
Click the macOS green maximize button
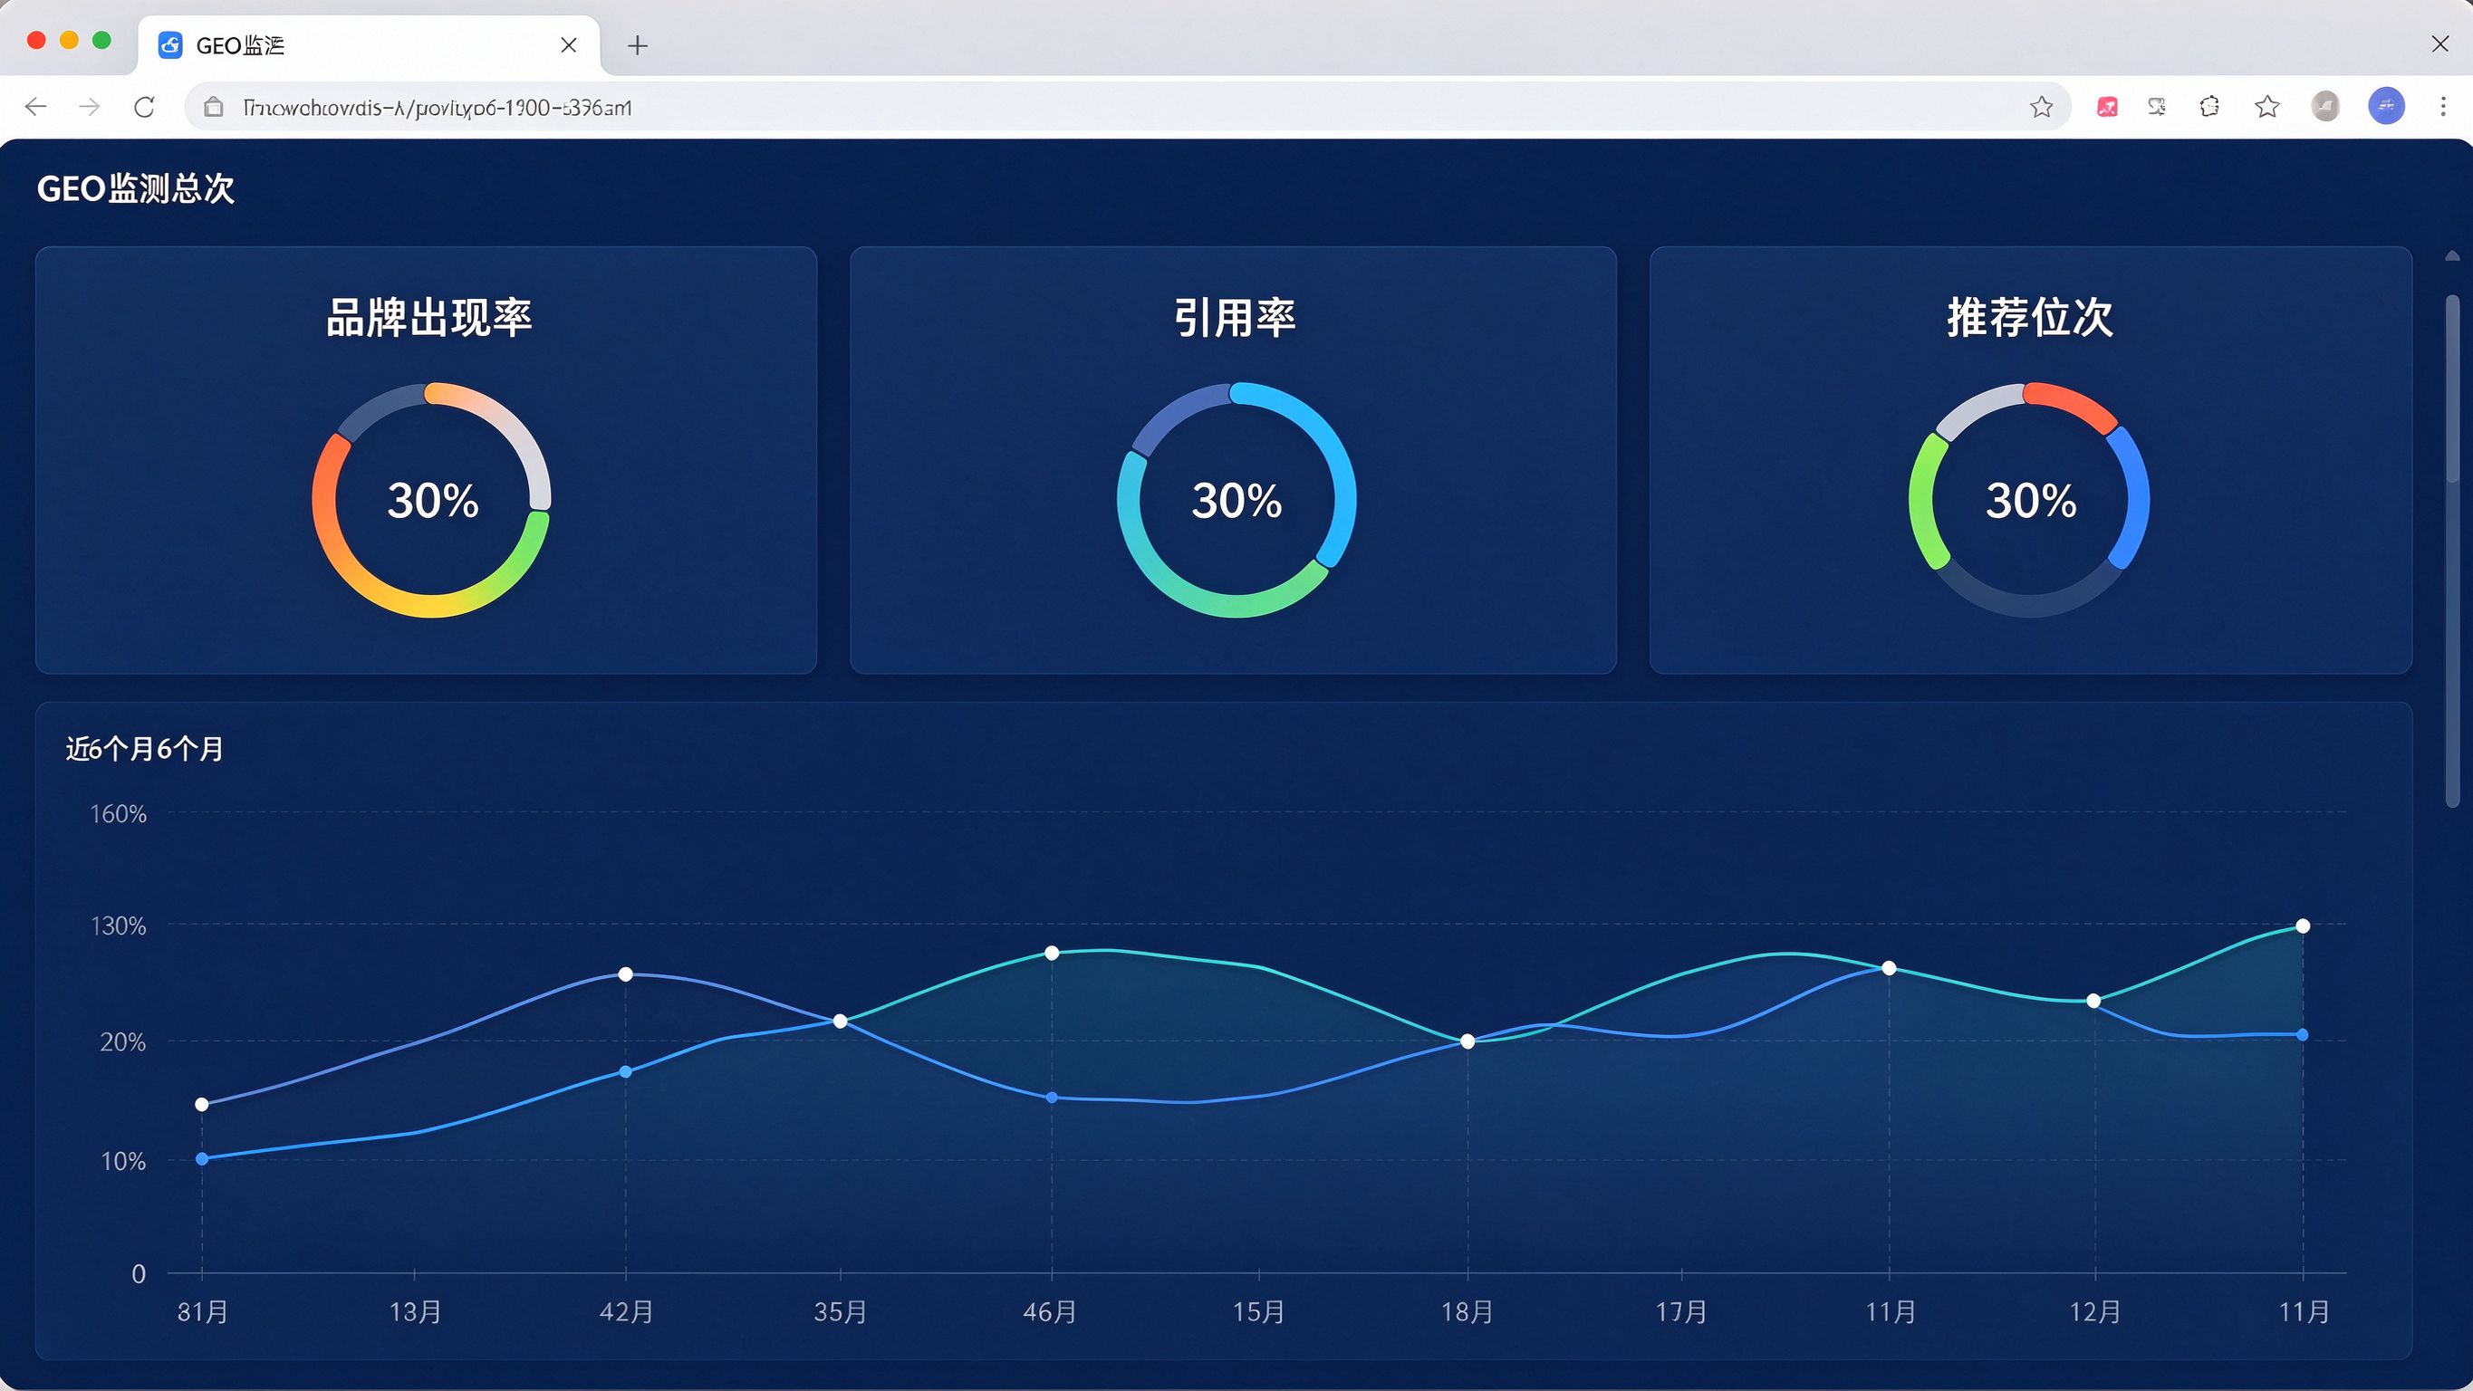pos(101,41)
